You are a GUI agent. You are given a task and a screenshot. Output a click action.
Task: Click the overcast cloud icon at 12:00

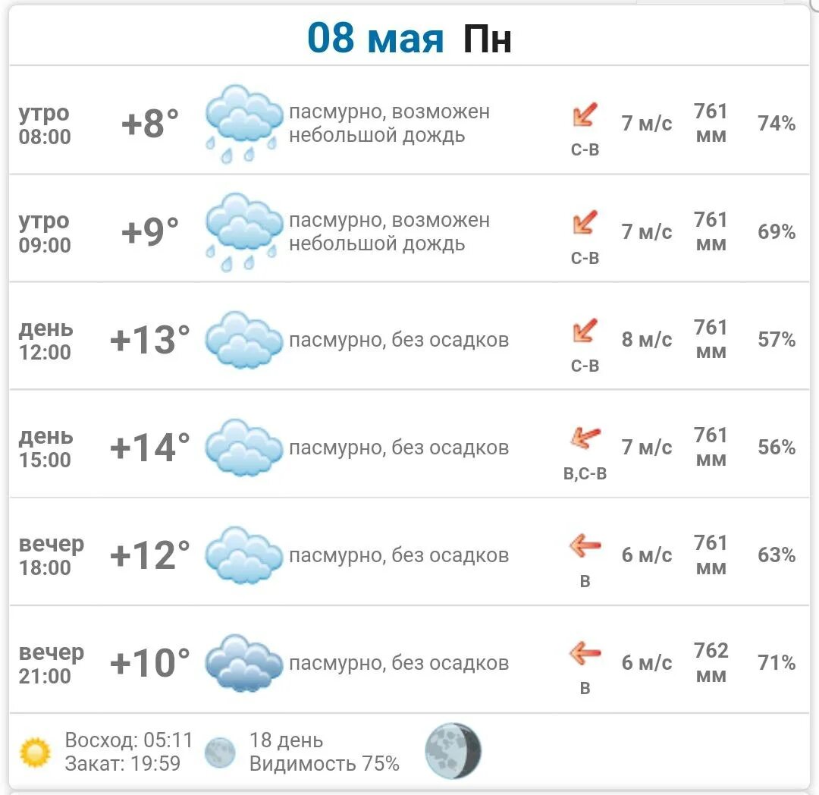(x=243, y=340)
